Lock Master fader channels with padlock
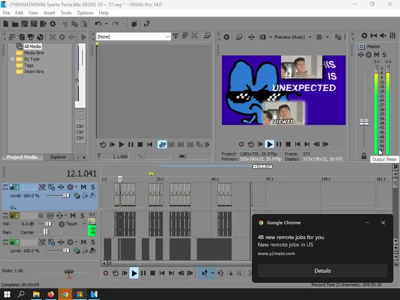The width and height of the screenshot is (400, 300). (364, 156)
